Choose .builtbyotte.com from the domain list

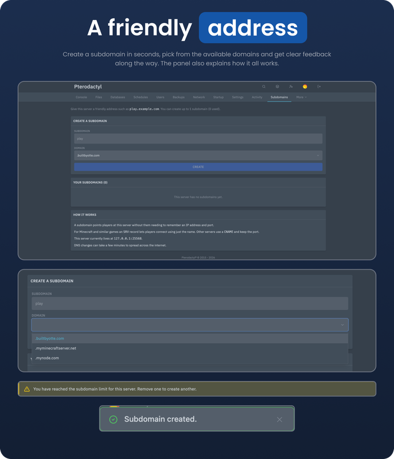point(190,339)
